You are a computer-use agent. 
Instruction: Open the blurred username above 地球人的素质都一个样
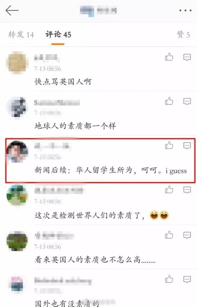[57, 103]
